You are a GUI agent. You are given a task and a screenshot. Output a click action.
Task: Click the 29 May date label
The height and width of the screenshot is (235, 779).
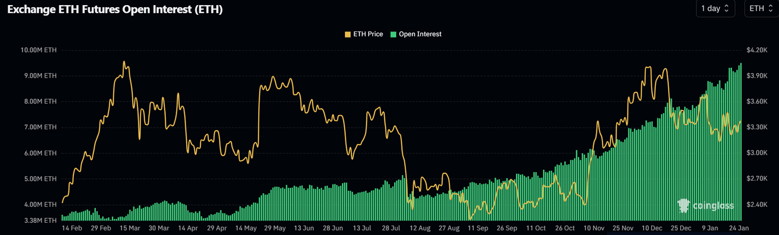(x=276, y=228)
